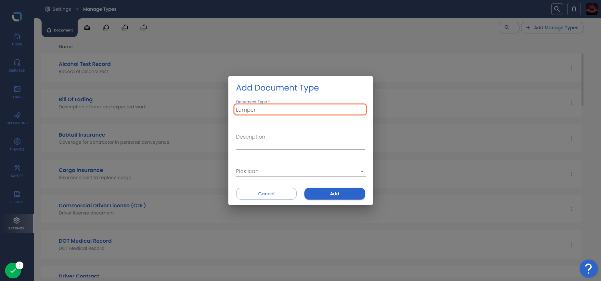Open options menu for Bill Of Lading
The image size is (601, 281).
[571, 103]
